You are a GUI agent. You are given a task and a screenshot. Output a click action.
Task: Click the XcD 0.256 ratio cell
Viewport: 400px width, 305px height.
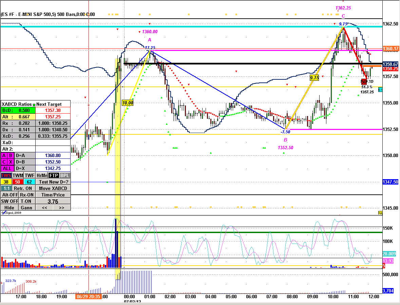pyautogui.click(x=18, y=136)
